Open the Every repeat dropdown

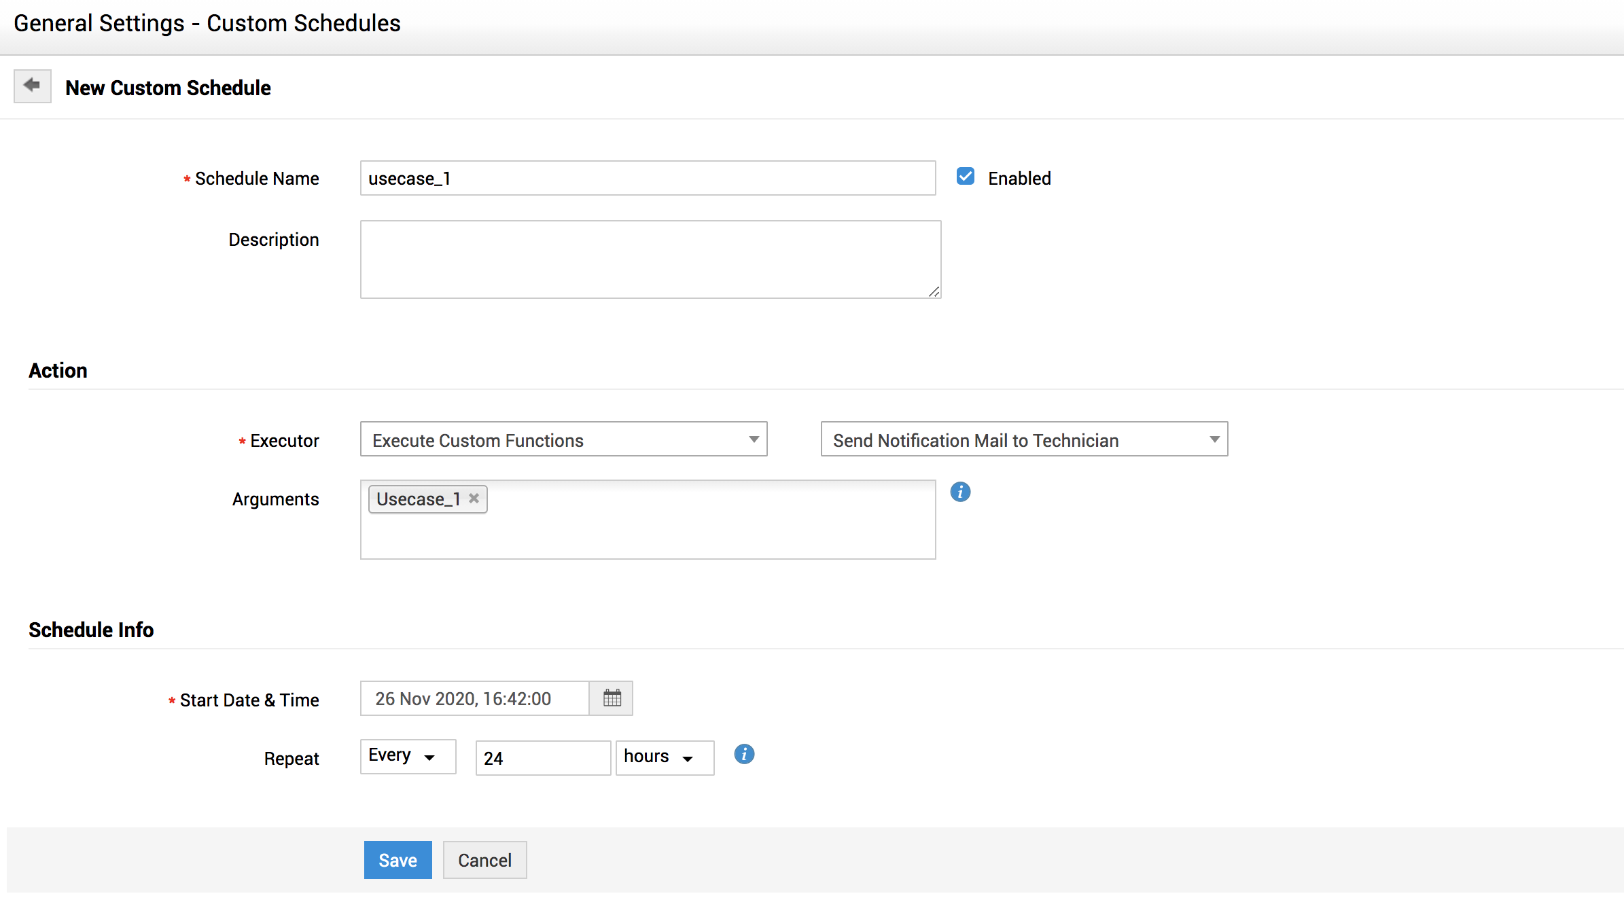click(x=408, y=757)
